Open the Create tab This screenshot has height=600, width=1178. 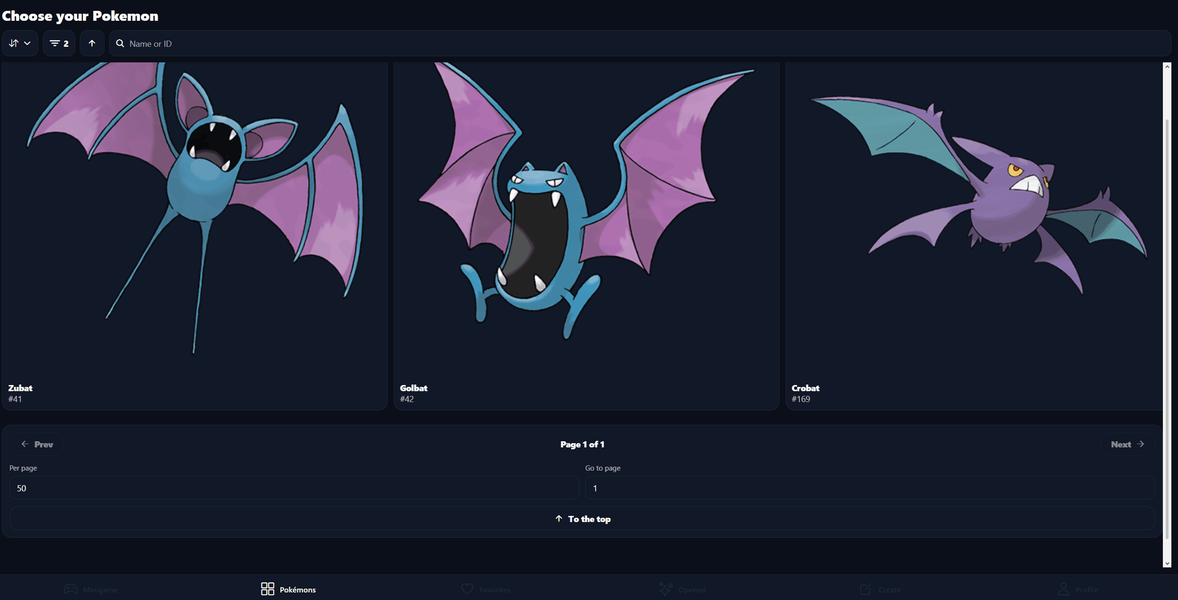(880, 589)
